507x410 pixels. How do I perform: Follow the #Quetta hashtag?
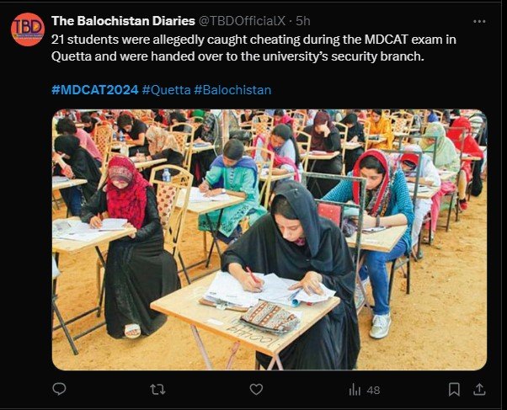point(167,89)
